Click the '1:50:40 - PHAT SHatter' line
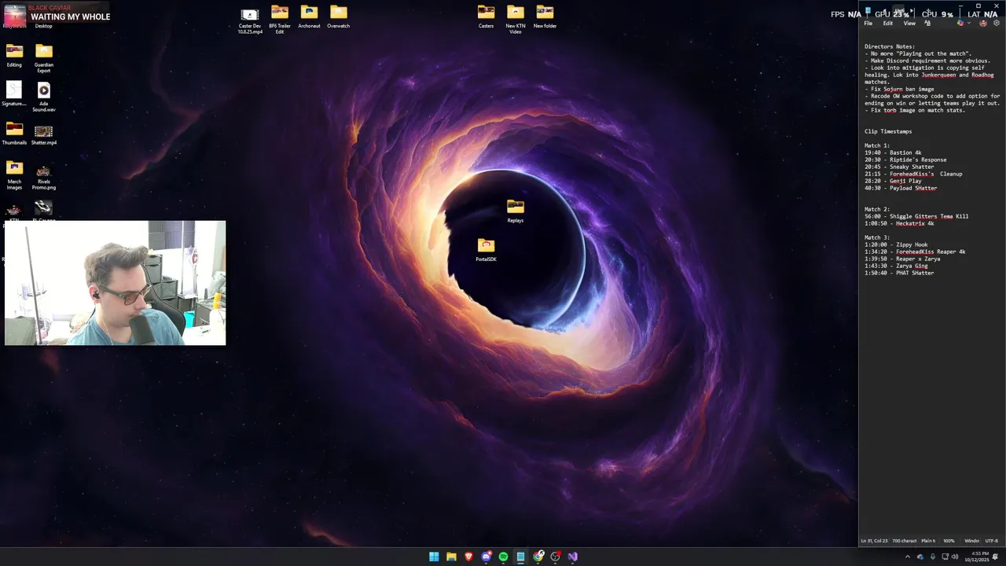 [x=899, y=273]
